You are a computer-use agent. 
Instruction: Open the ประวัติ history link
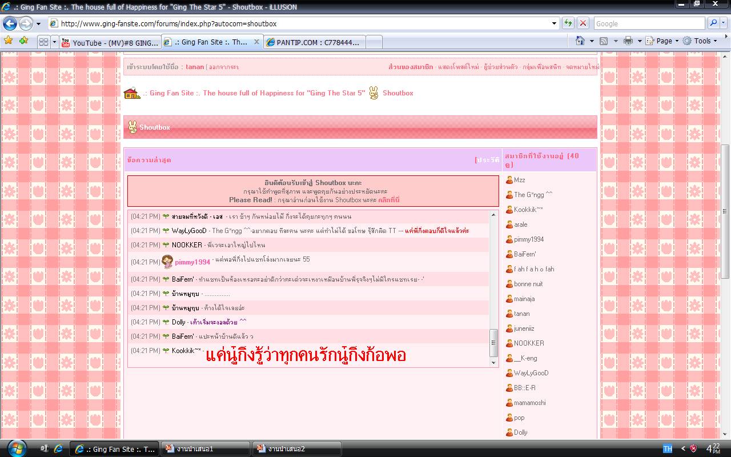tap(487, 160)
